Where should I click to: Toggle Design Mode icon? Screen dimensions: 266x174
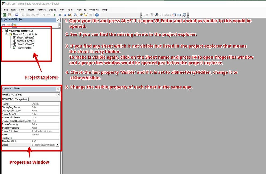pos(69,15)
